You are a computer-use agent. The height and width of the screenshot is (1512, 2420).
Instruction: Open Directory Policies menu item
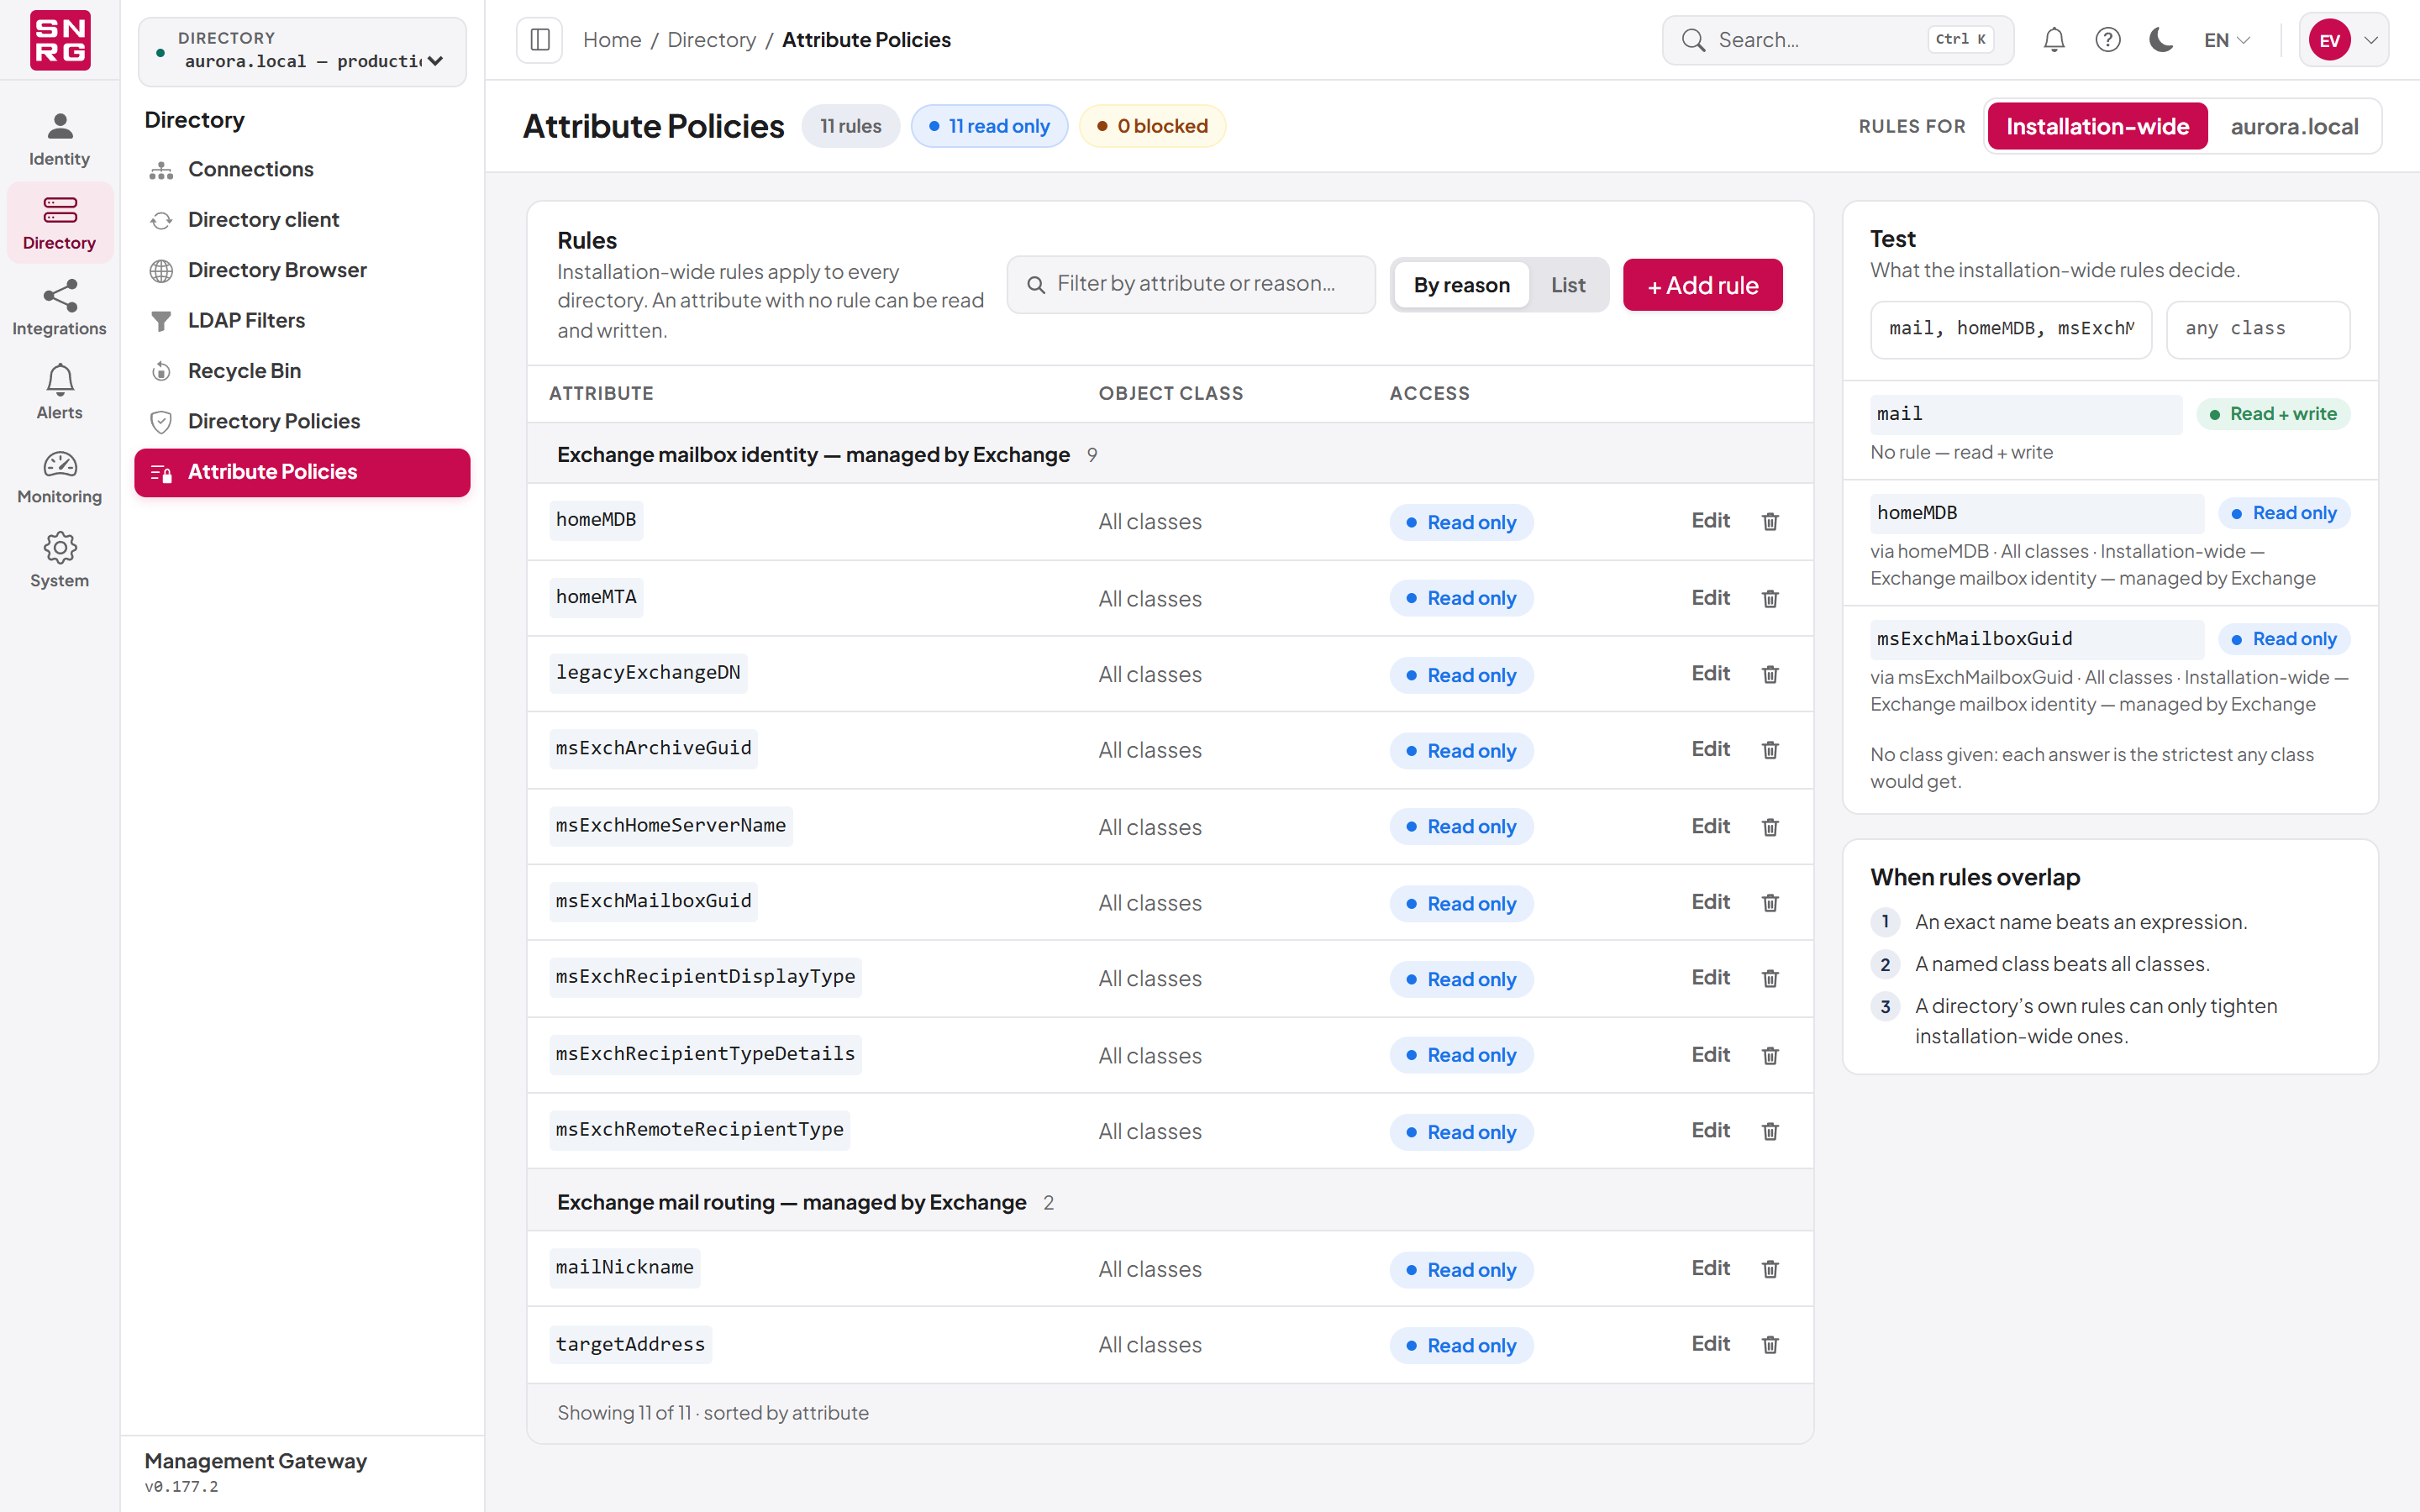pyautogui.click(x=302, y=421)
